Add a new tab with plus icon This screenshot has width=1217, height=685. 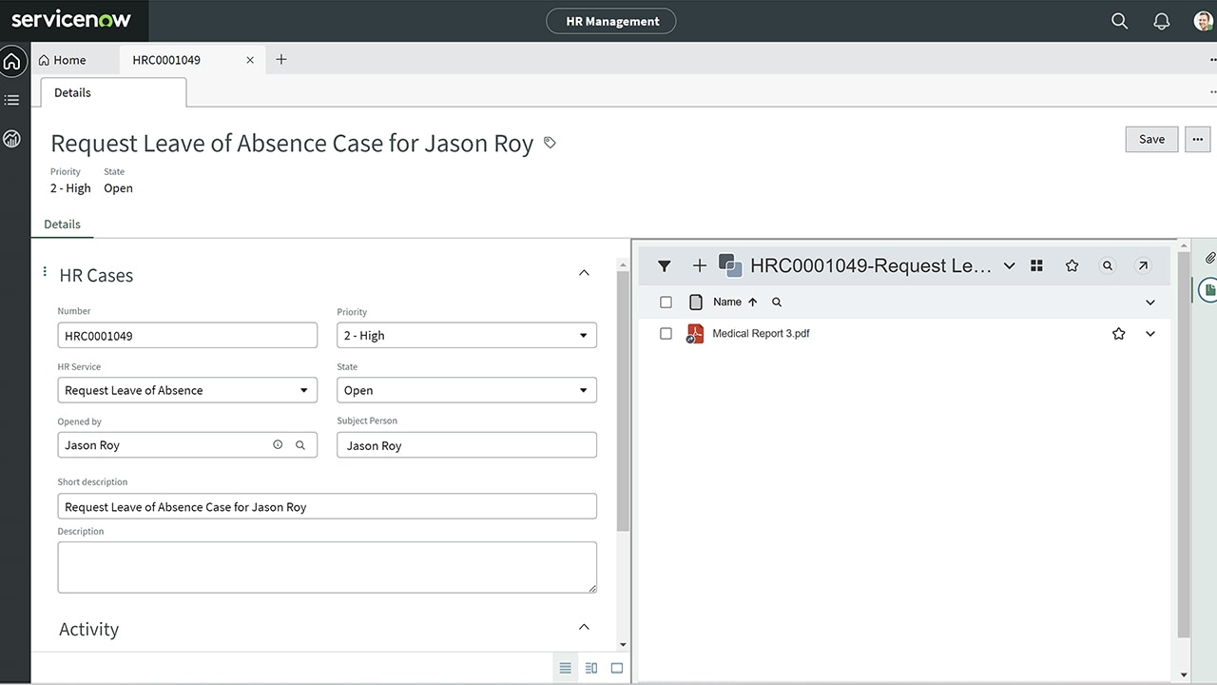point(281,59)
